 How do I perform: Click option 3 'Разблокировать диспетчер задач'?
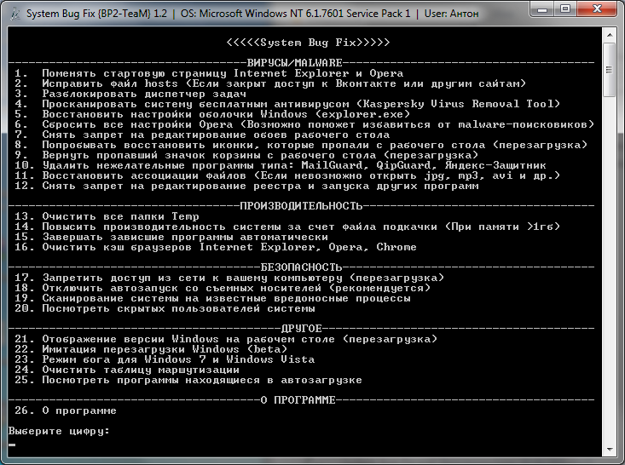point(143,94)
